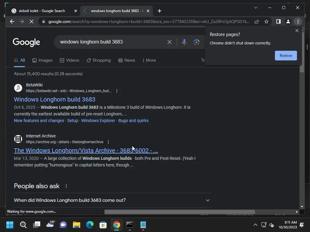The width and height of the screenshot is (310, 232).
Task: Open a new tab with the plus button
Action: [160, 11]
